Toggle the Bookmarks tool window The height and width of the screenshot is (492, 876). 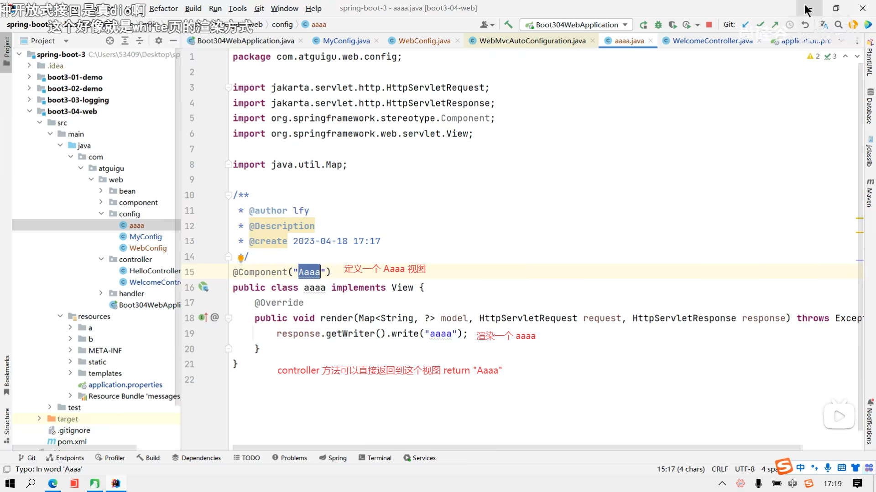[x=6, y=374]
